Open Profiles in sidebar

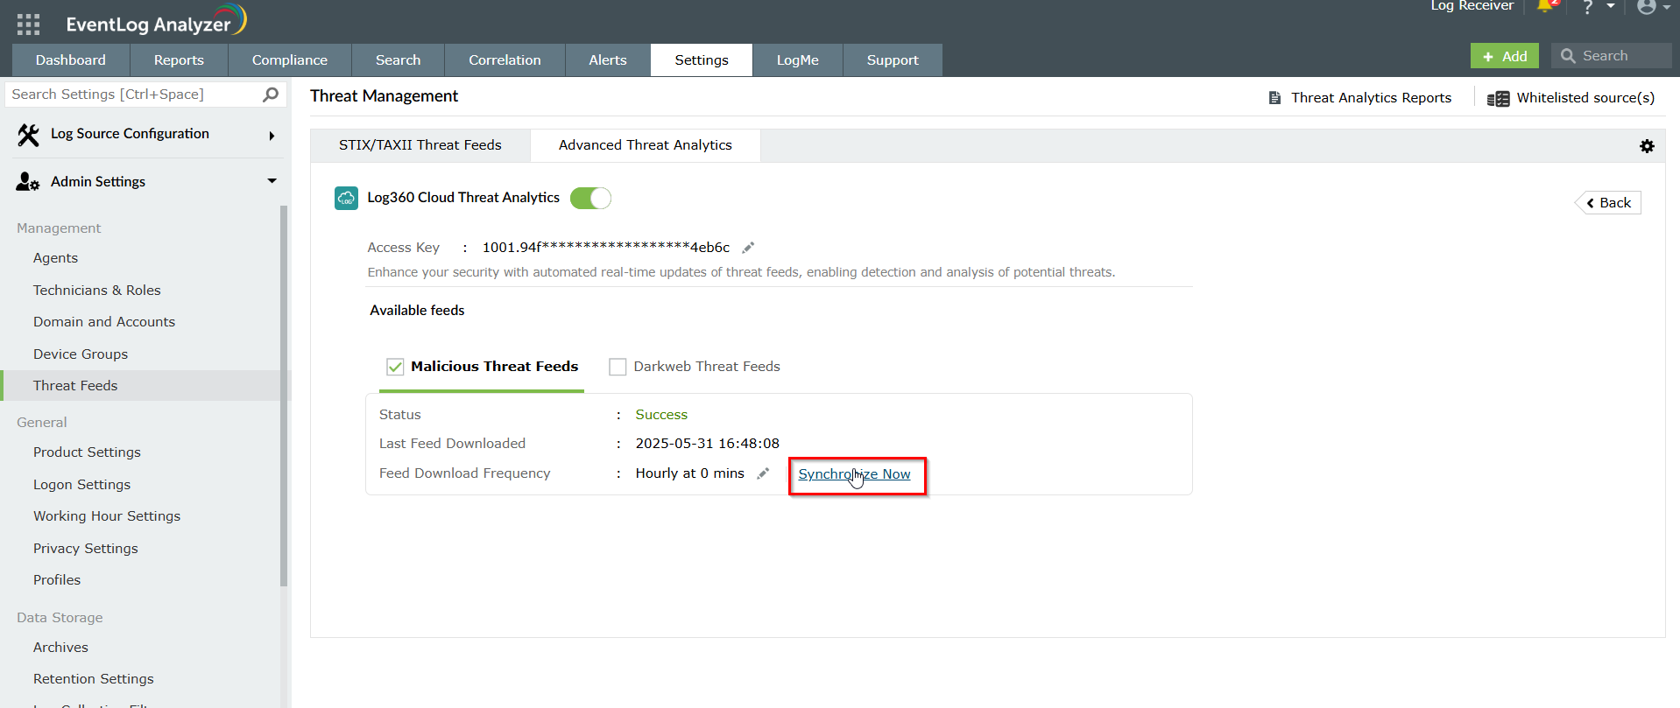[x=57, y=580]
